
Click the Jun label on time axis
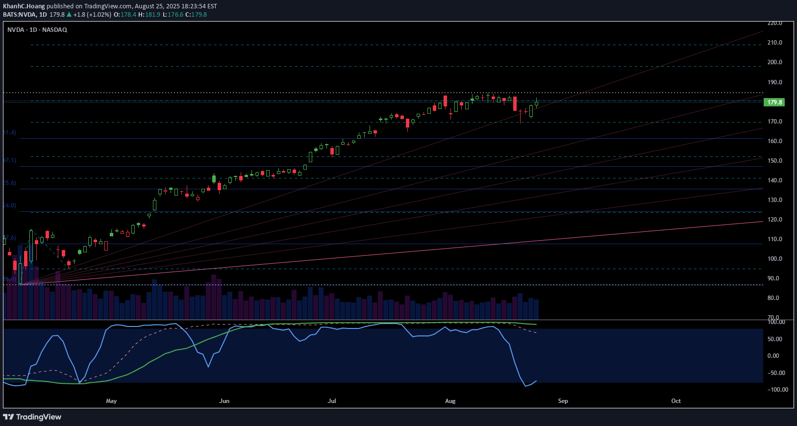coord(224,401)
